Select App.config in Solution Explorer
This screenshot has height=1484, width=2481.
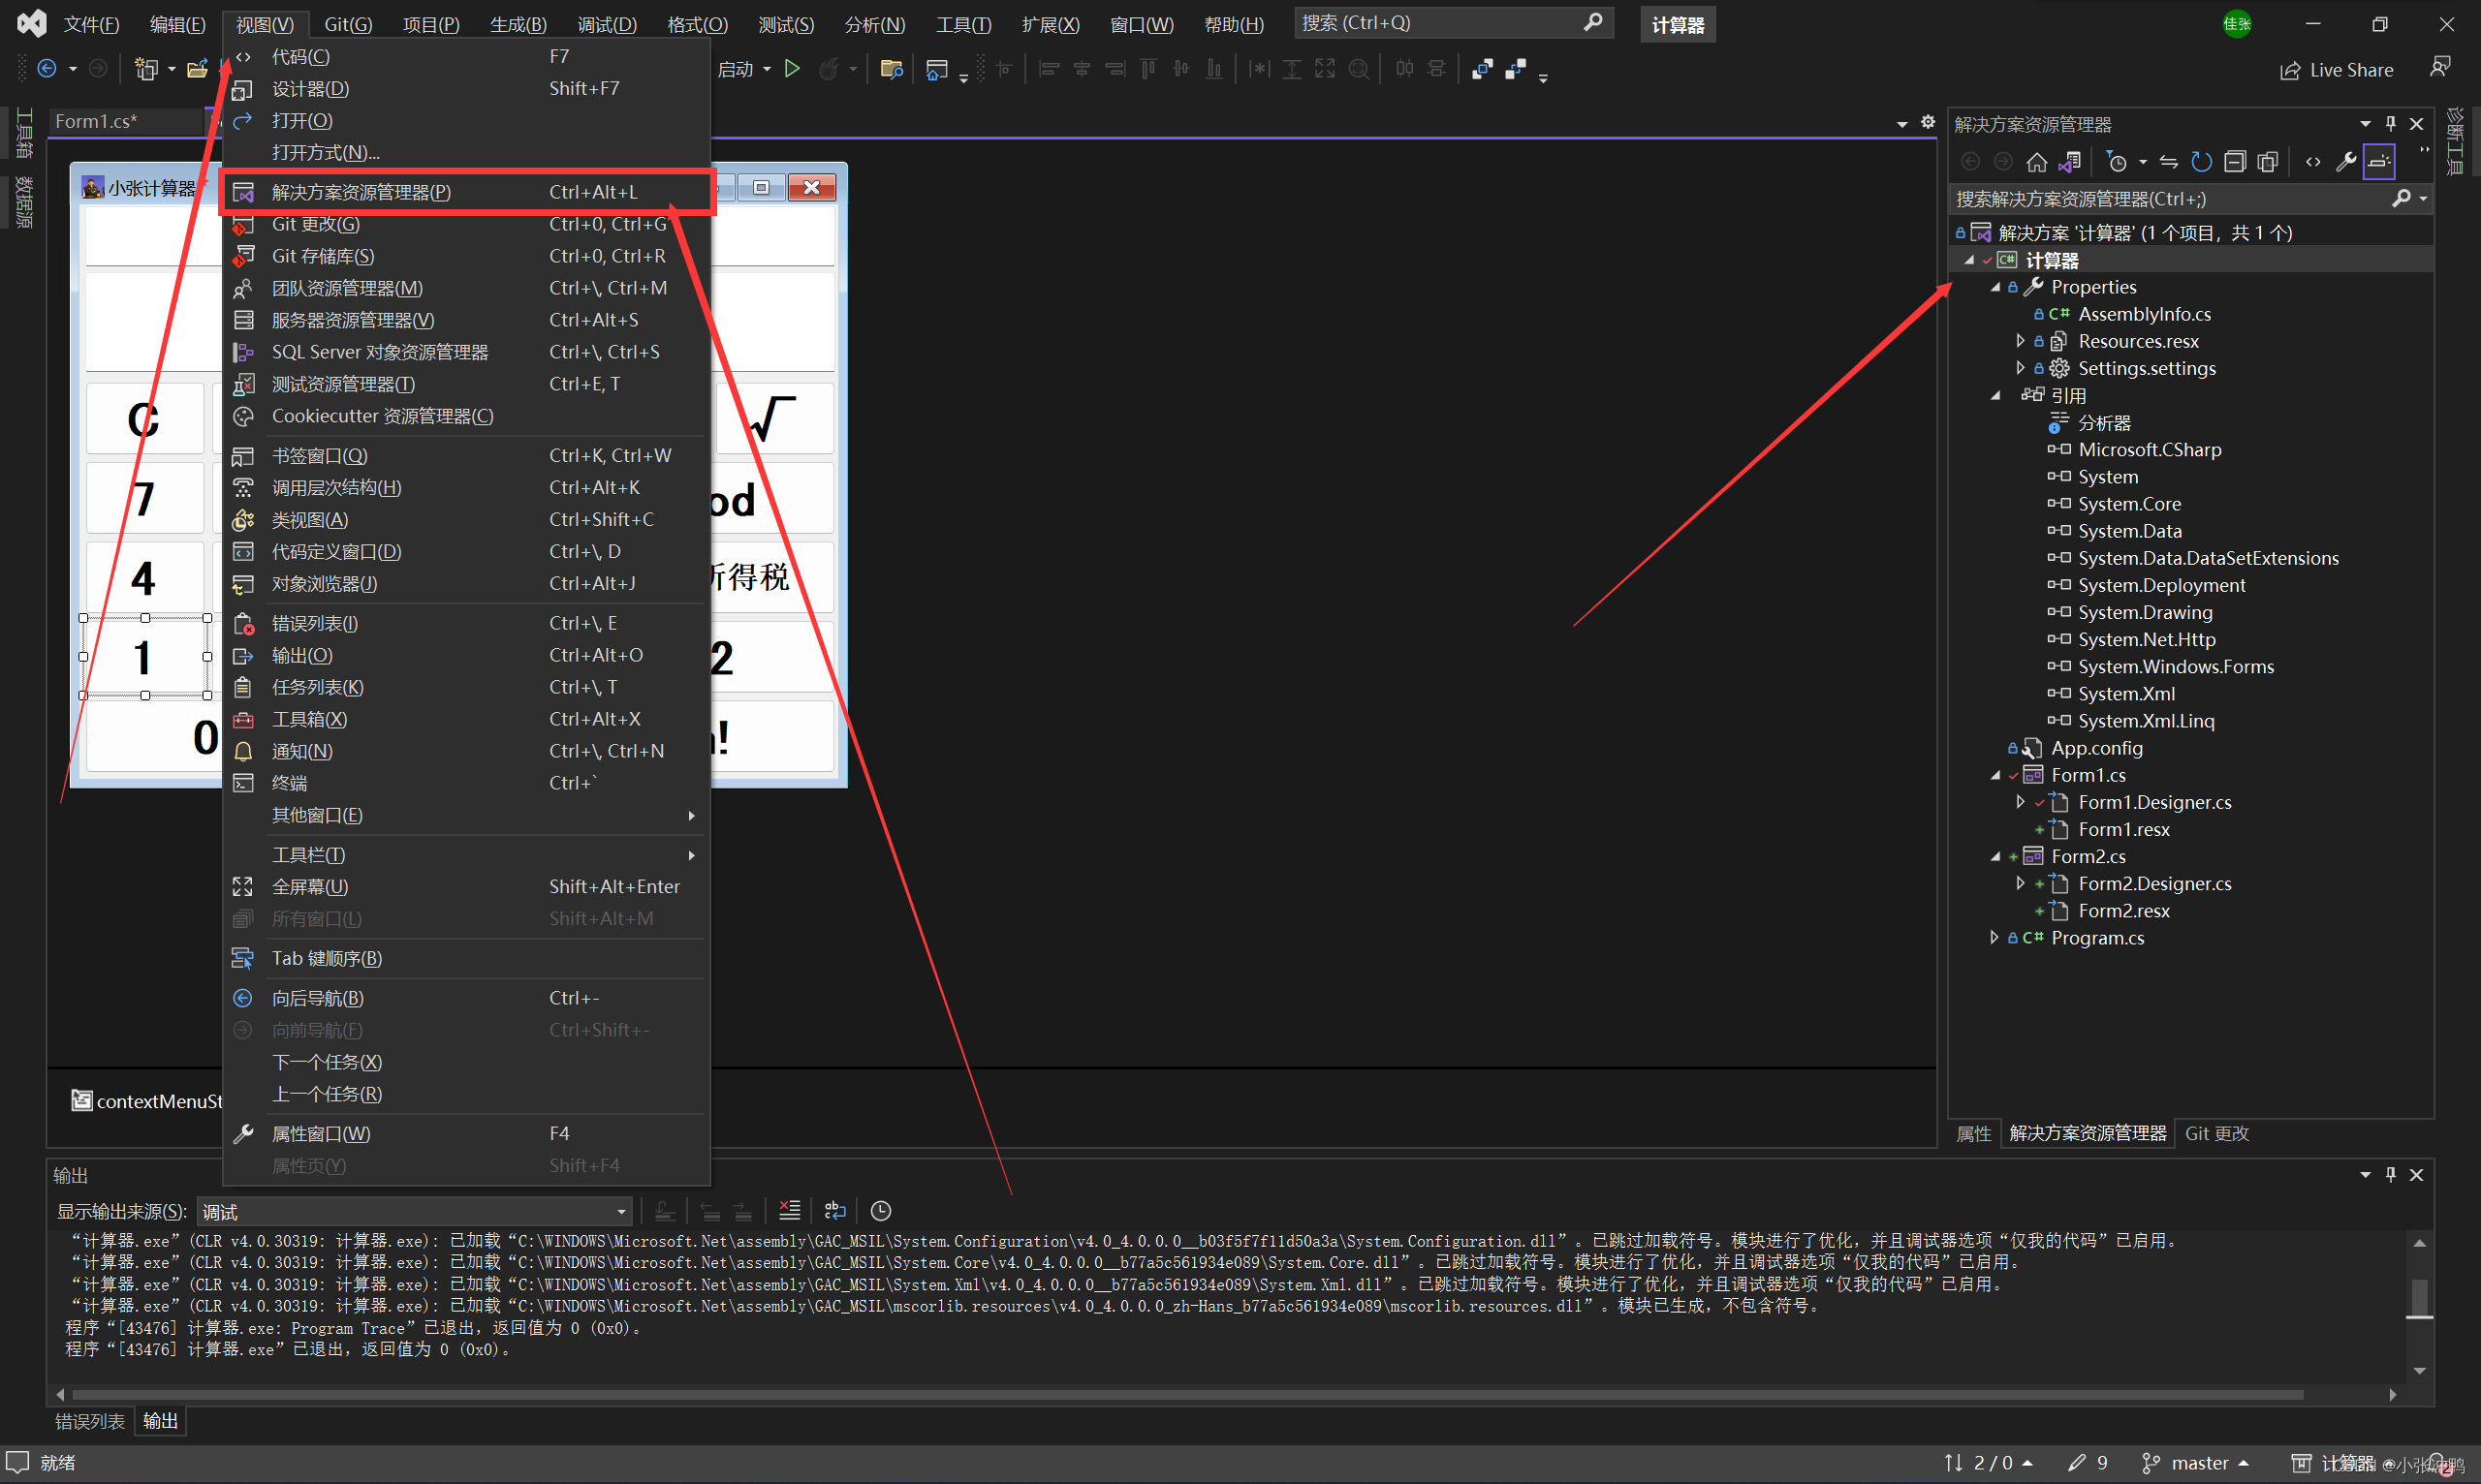pos(2096,748)
